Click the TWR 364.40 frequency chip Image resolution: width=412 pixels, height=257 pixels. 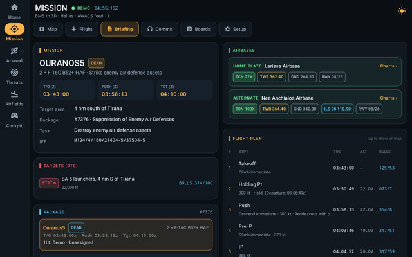[274, 109]
